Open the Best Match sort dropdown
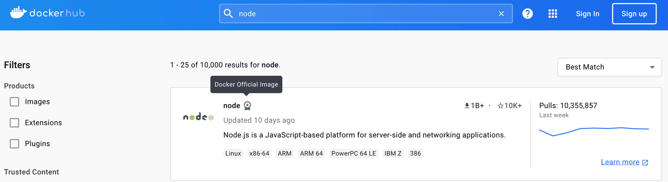The image size is (668, 182). [610, 67]
